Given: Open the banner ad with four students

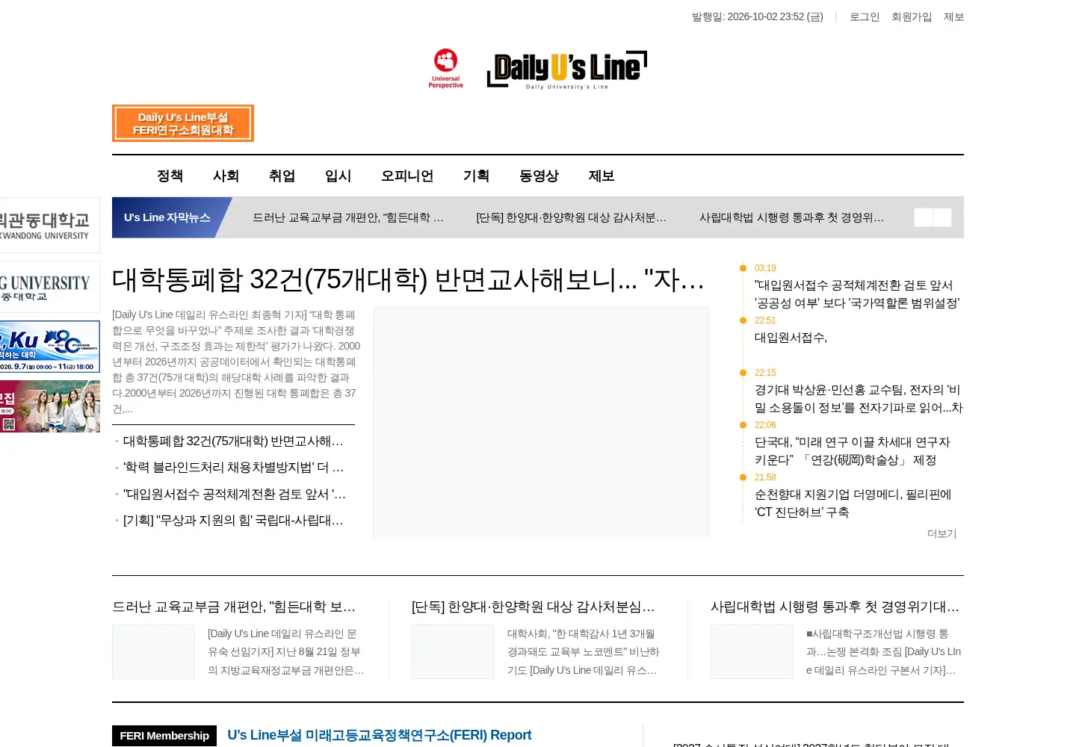Looking at the screenshot, I should [50, 406].
